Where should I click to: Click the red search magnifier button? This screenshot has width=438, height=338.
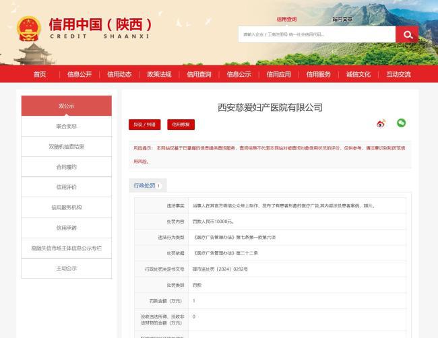pyautogui.click(x=407, y=34)
